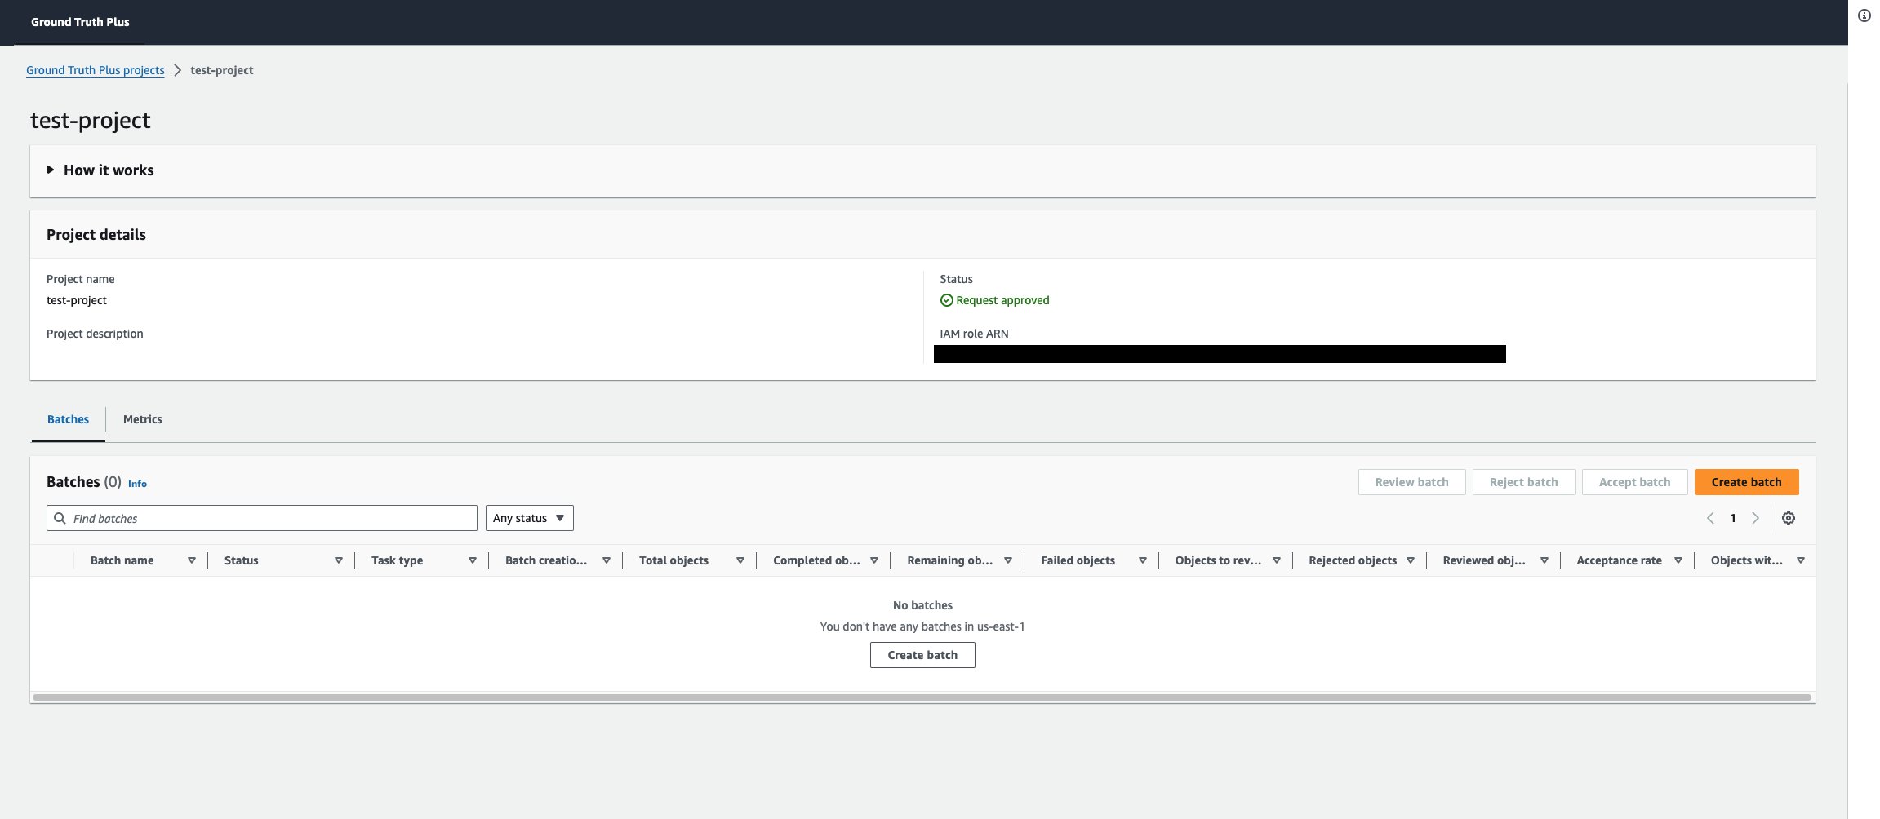
Task: Open Ground Truth Plus projects breadcrumb link
Action: point(95,70)
